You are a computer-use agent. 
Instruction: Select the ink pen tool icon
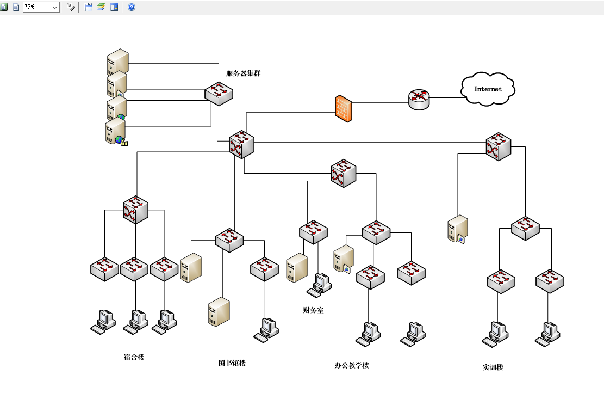tap(70, 7)
